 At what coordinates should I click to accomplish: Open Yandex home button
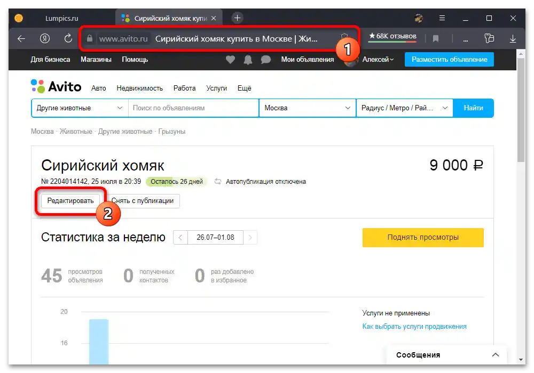click(x=45, y=39)
